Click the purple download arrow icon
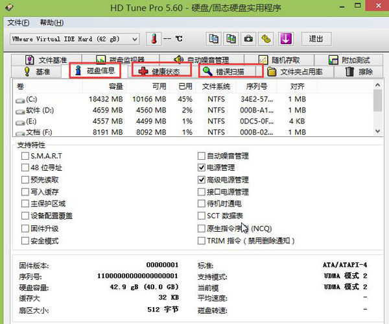The width and height of the screenshot is (389, 324). point(286,39)
